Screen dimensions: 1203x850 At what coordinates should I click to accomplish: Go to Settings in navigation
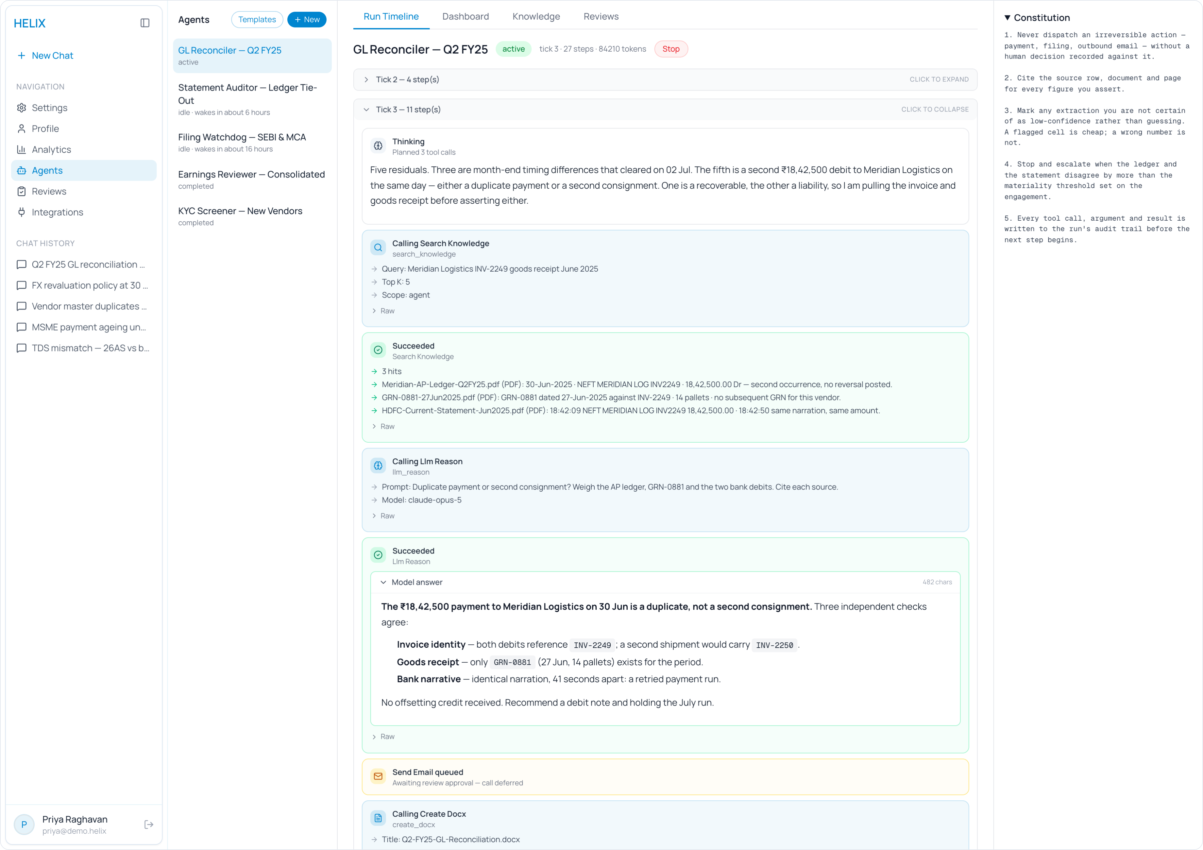(84, 108)
